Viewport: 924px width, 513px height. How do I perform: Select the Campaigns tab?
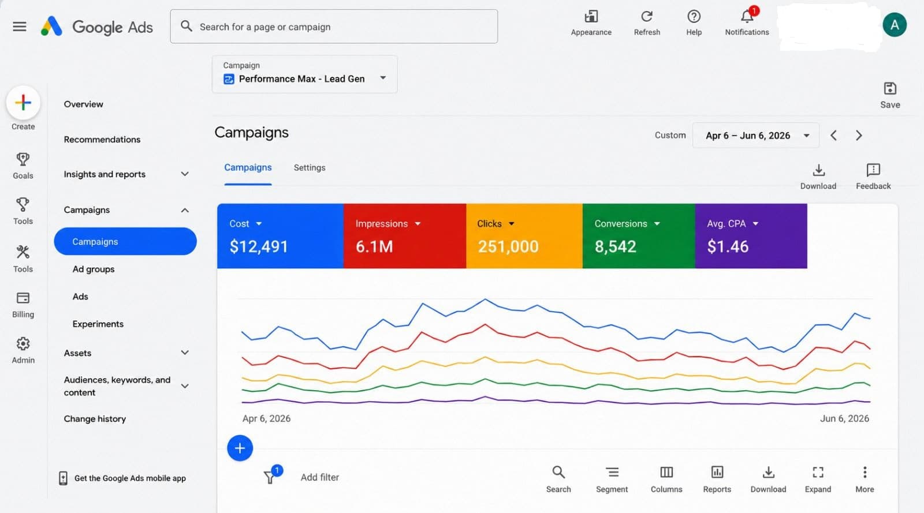(x=248, y=168)
